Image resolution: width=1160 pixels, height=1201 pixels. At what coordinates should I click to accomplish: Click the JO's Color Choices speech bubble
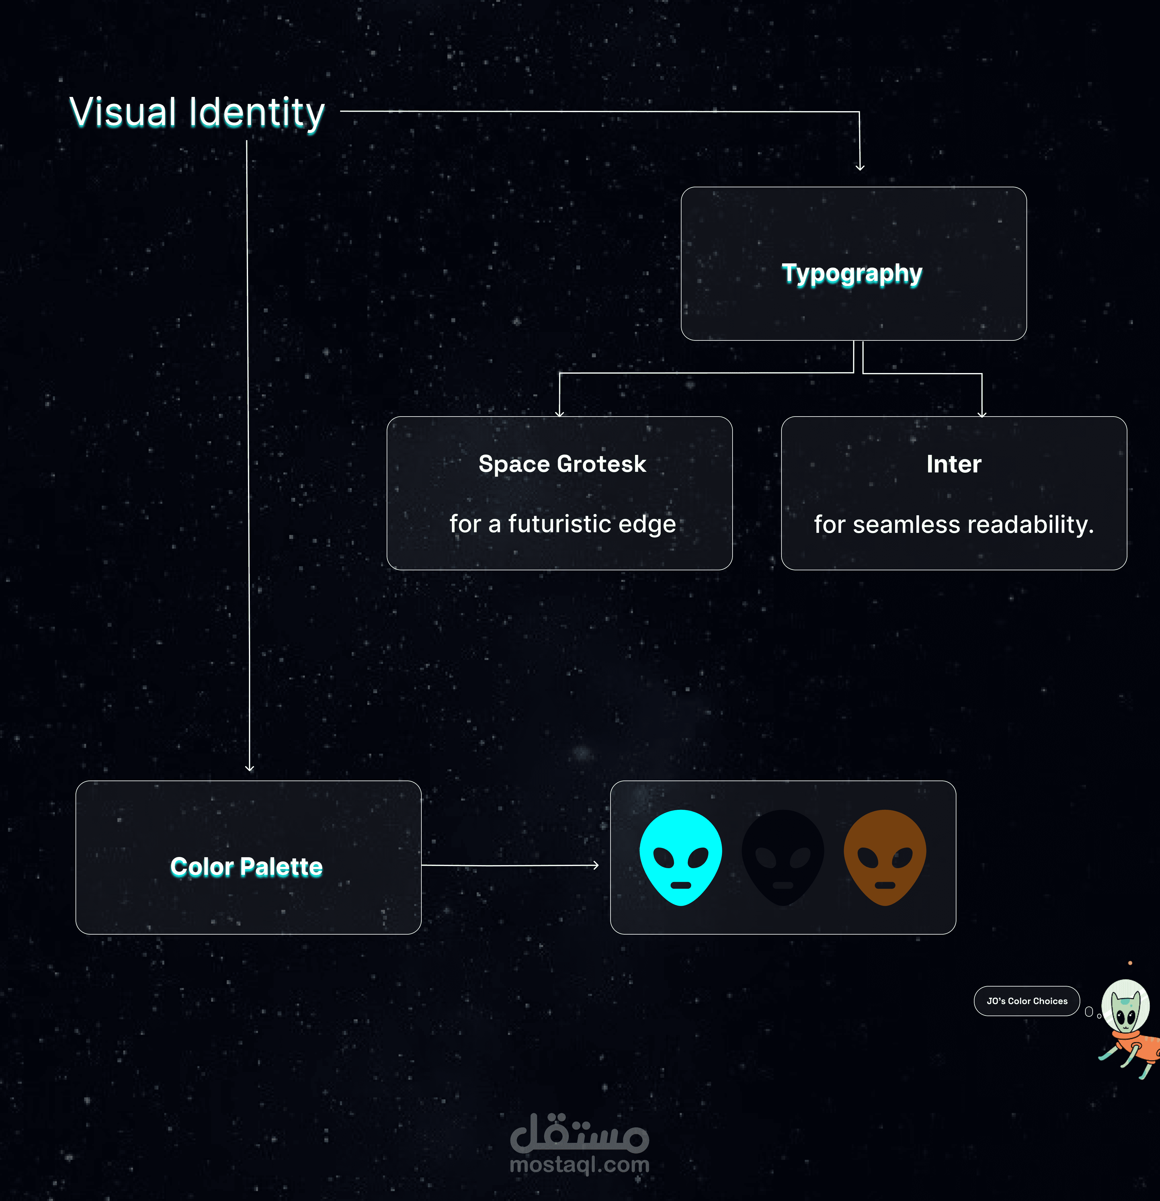click(x=1026, y=1001)
